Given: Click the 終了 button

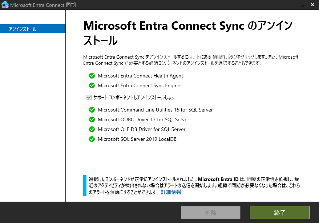Looking at the screenshot, I should [280, 213].
